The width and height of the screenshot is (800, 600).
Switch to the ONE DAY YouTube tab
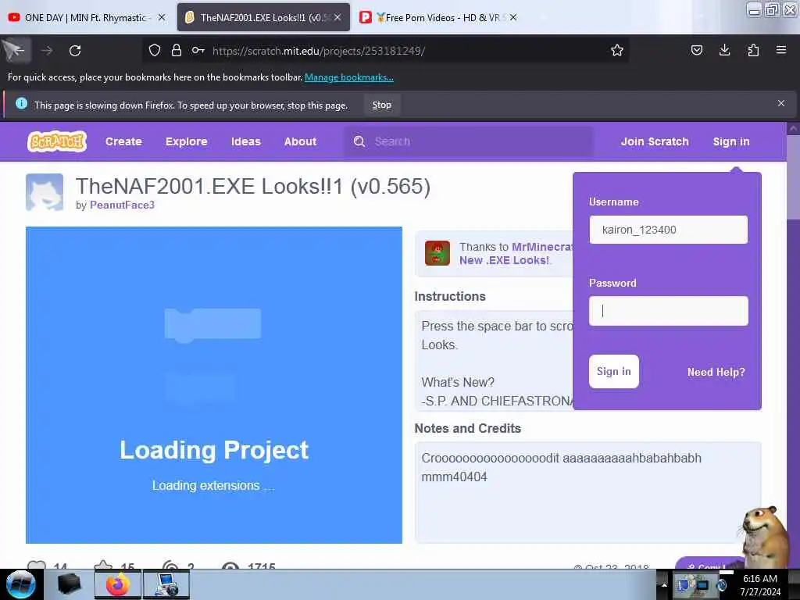click(86, 17)
